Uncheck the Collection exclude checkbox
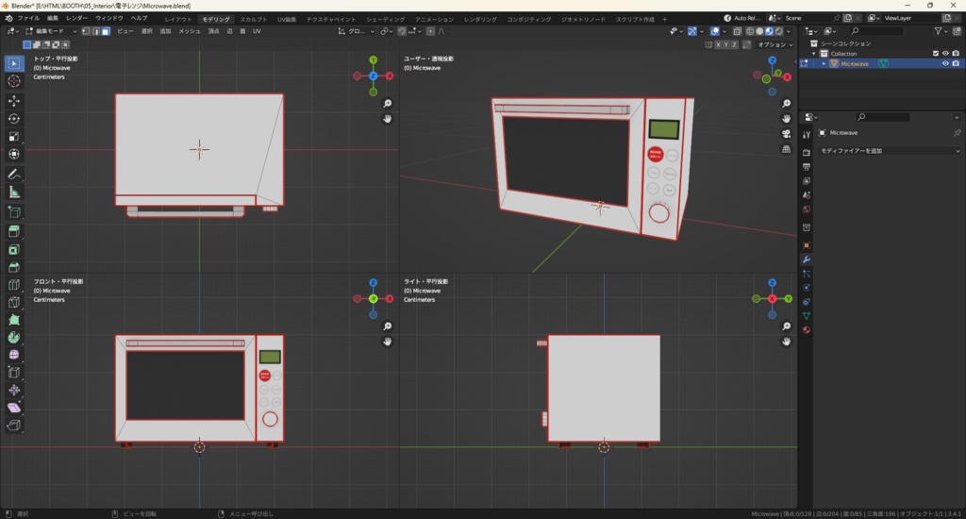 (935, 54)
